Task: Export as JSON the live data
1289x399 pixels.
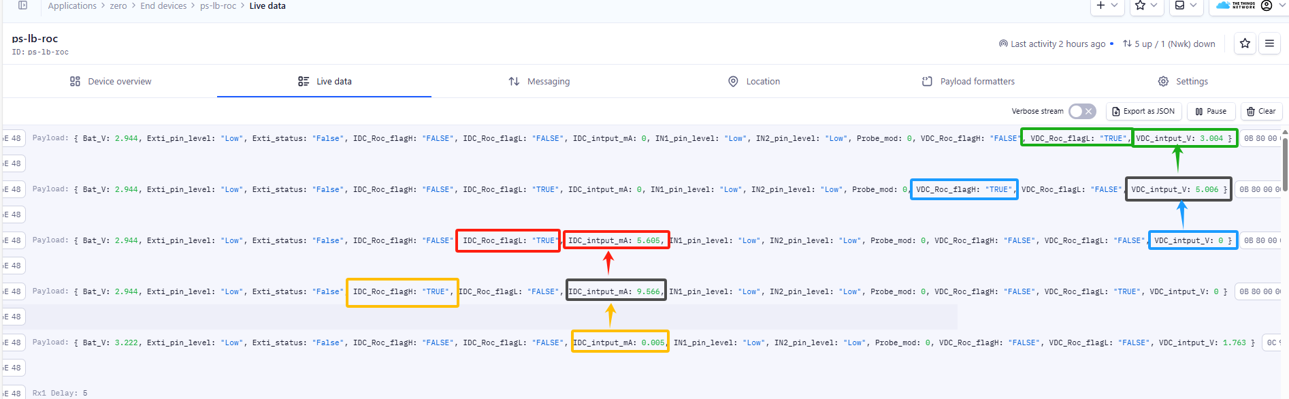Action: (x=1143, y=111)
